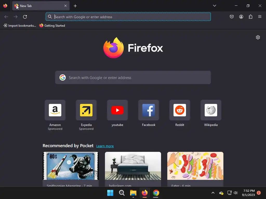The height and width of the screenshot is (199, 266).
Task: Open personalize new tab gear icon
Action: [258, 37]
